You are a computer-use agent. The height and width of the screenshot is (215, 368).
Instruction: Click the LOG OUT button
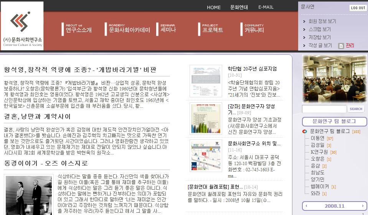point(358,8)
